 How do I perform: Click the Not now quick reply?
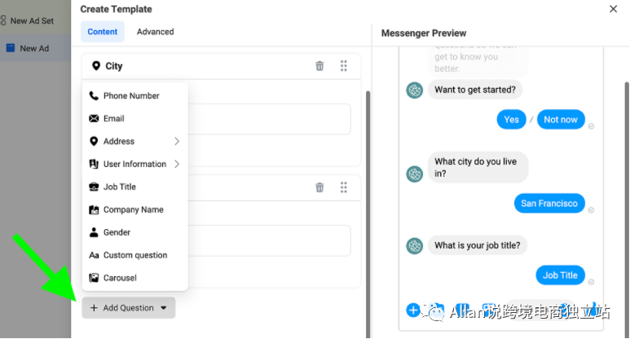[x=560, y=119]
